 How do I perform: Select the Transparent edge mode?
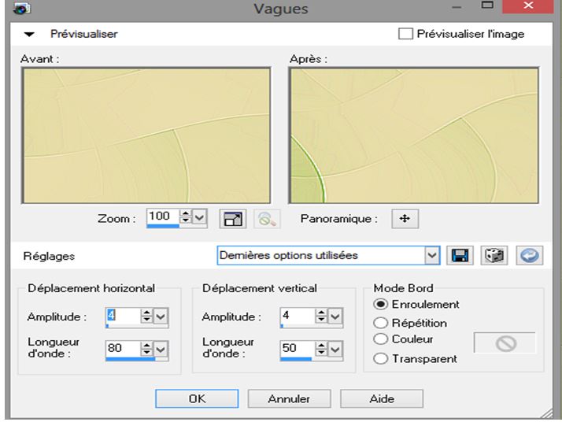click(380, 358)
